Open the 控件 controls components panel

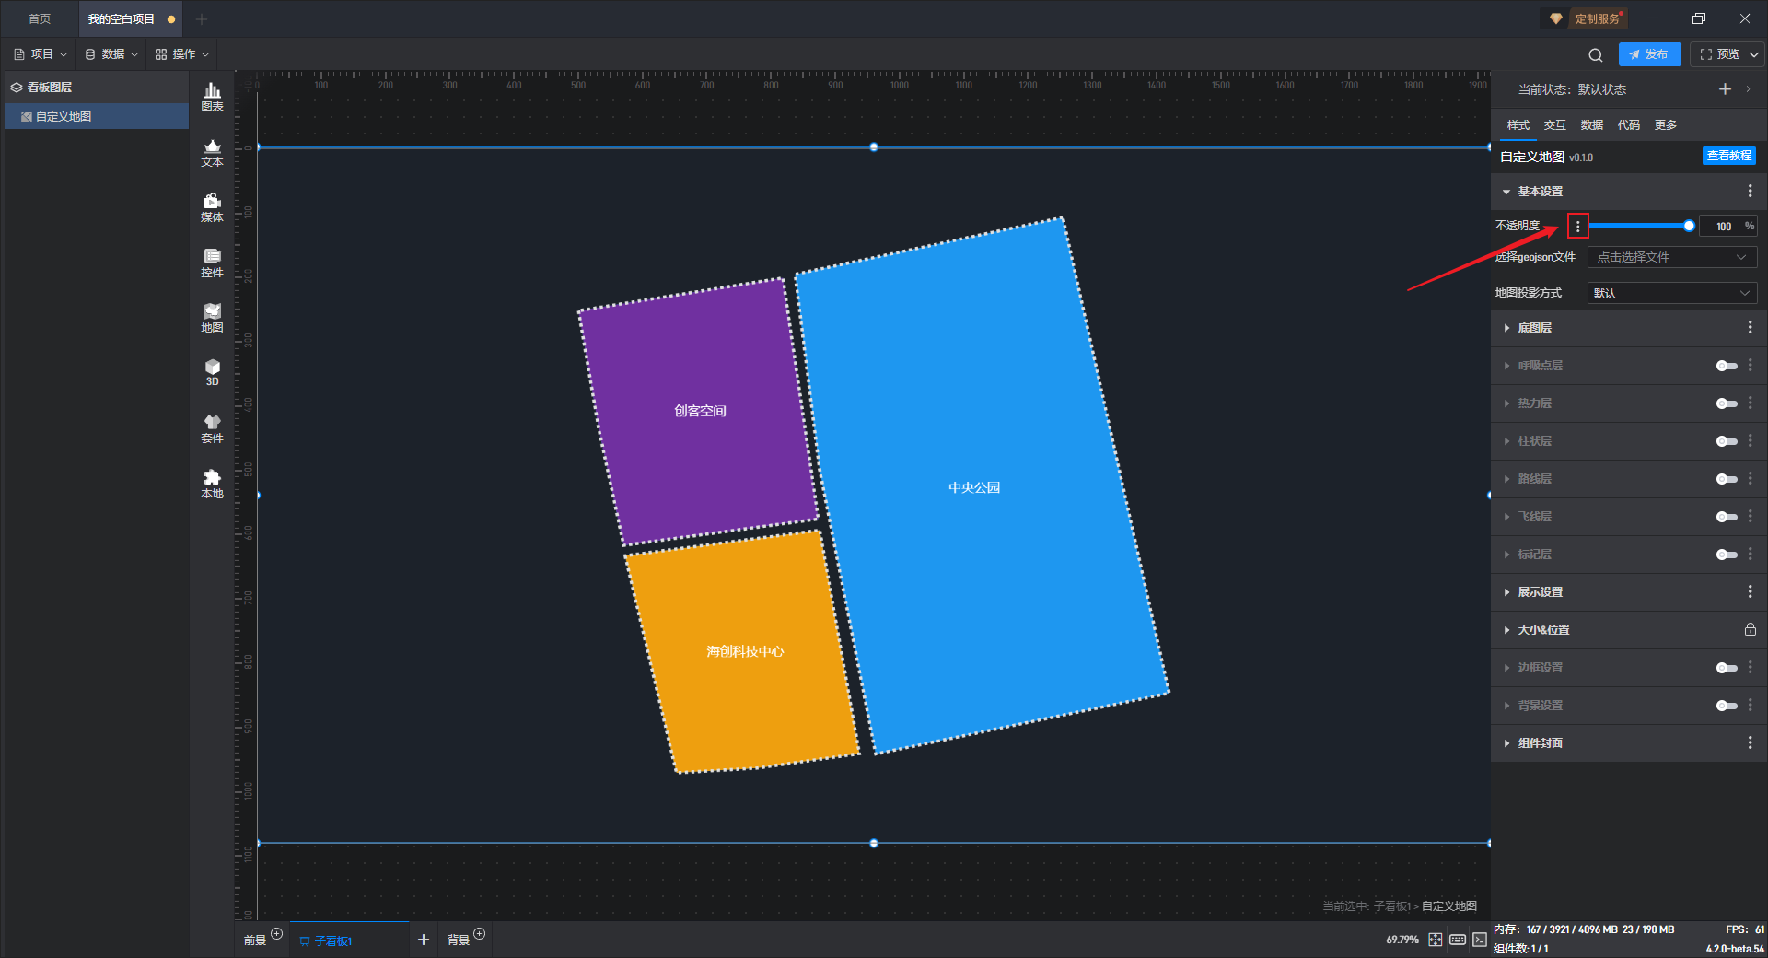[x=212, y=263]
